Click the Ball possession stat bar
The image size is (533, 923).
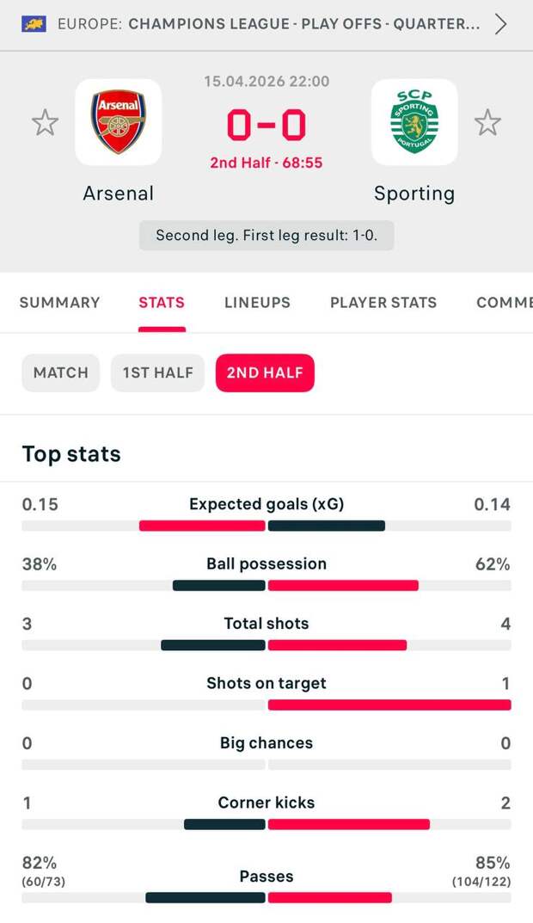click(x=266, y=585)
